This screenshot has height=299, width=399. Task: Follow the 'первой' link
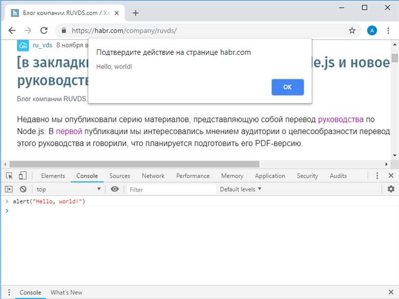(69, 131)
